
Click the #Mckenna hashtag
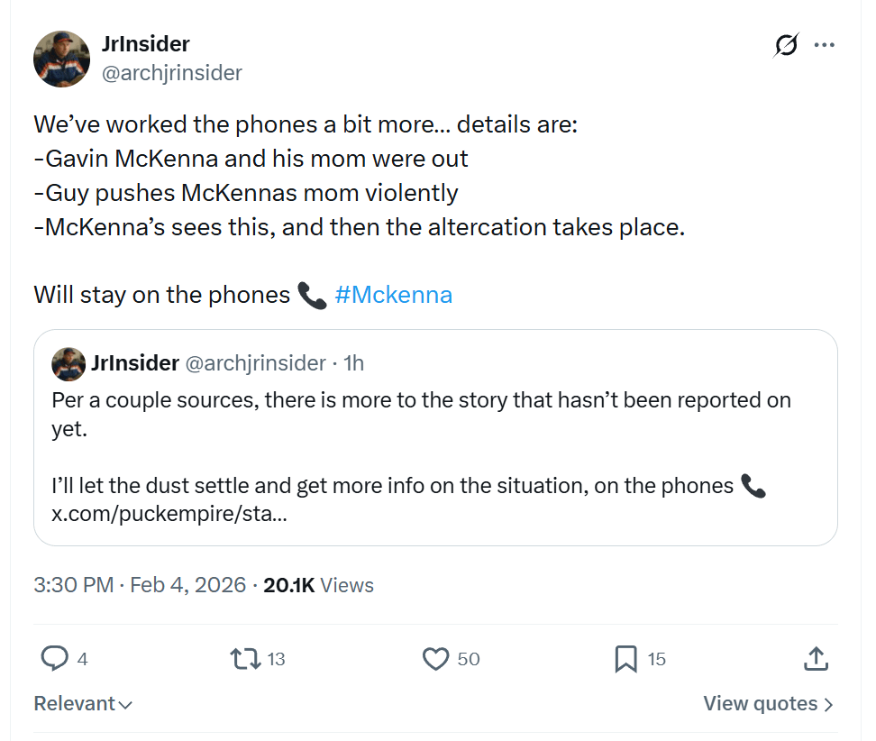click(x=393, y=295)
